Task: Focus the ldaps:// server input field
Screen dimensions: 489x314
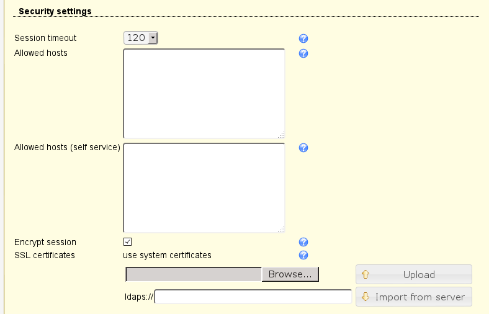Action: pyautogui.click(x=253, y=297)
